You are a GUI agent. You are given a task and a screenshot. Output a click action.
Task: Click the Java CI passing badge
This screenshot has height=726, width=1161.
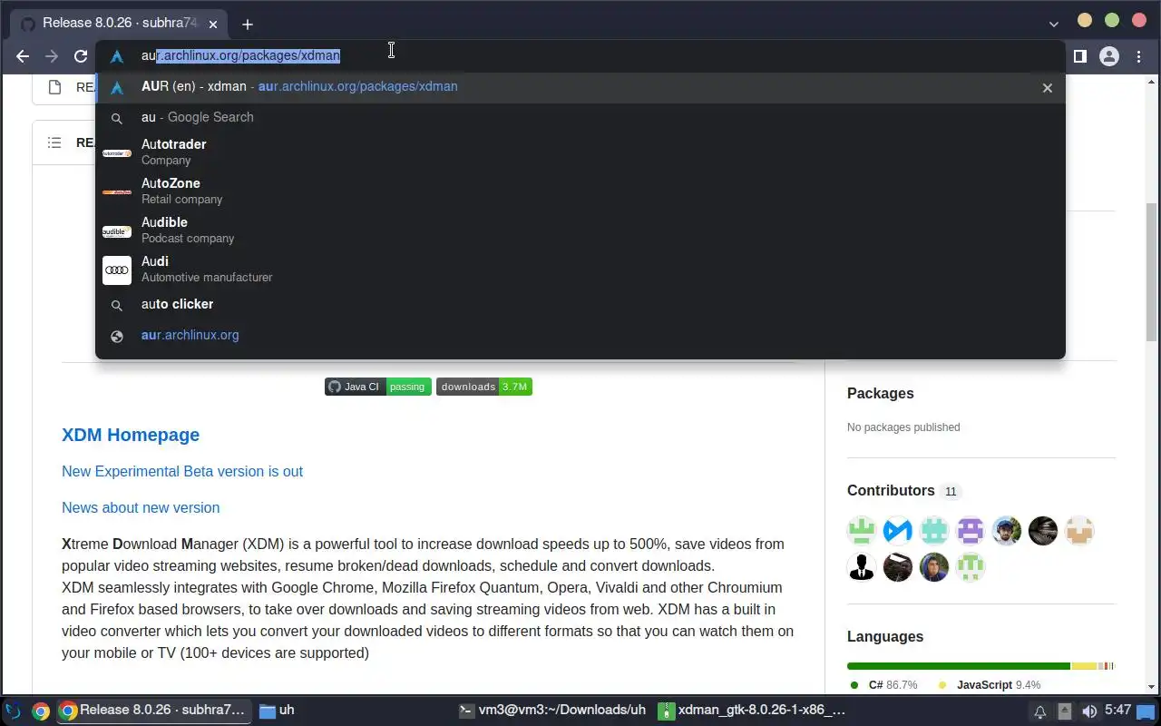378,387
